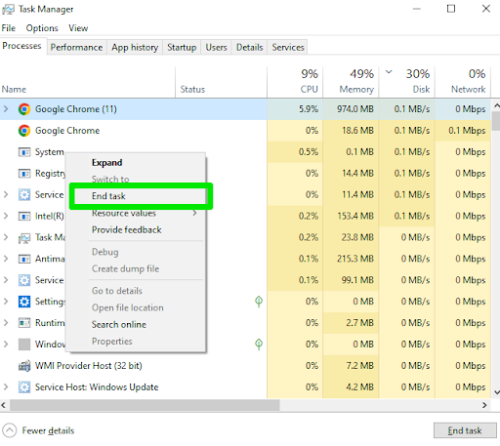This screenshot has height=446, width=500.
Task: Click the WMI Provider Host icon
Action: click(x=24, y=366)
